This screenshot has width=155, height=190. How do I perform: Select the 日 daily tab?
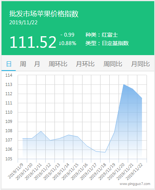(9, 64)
